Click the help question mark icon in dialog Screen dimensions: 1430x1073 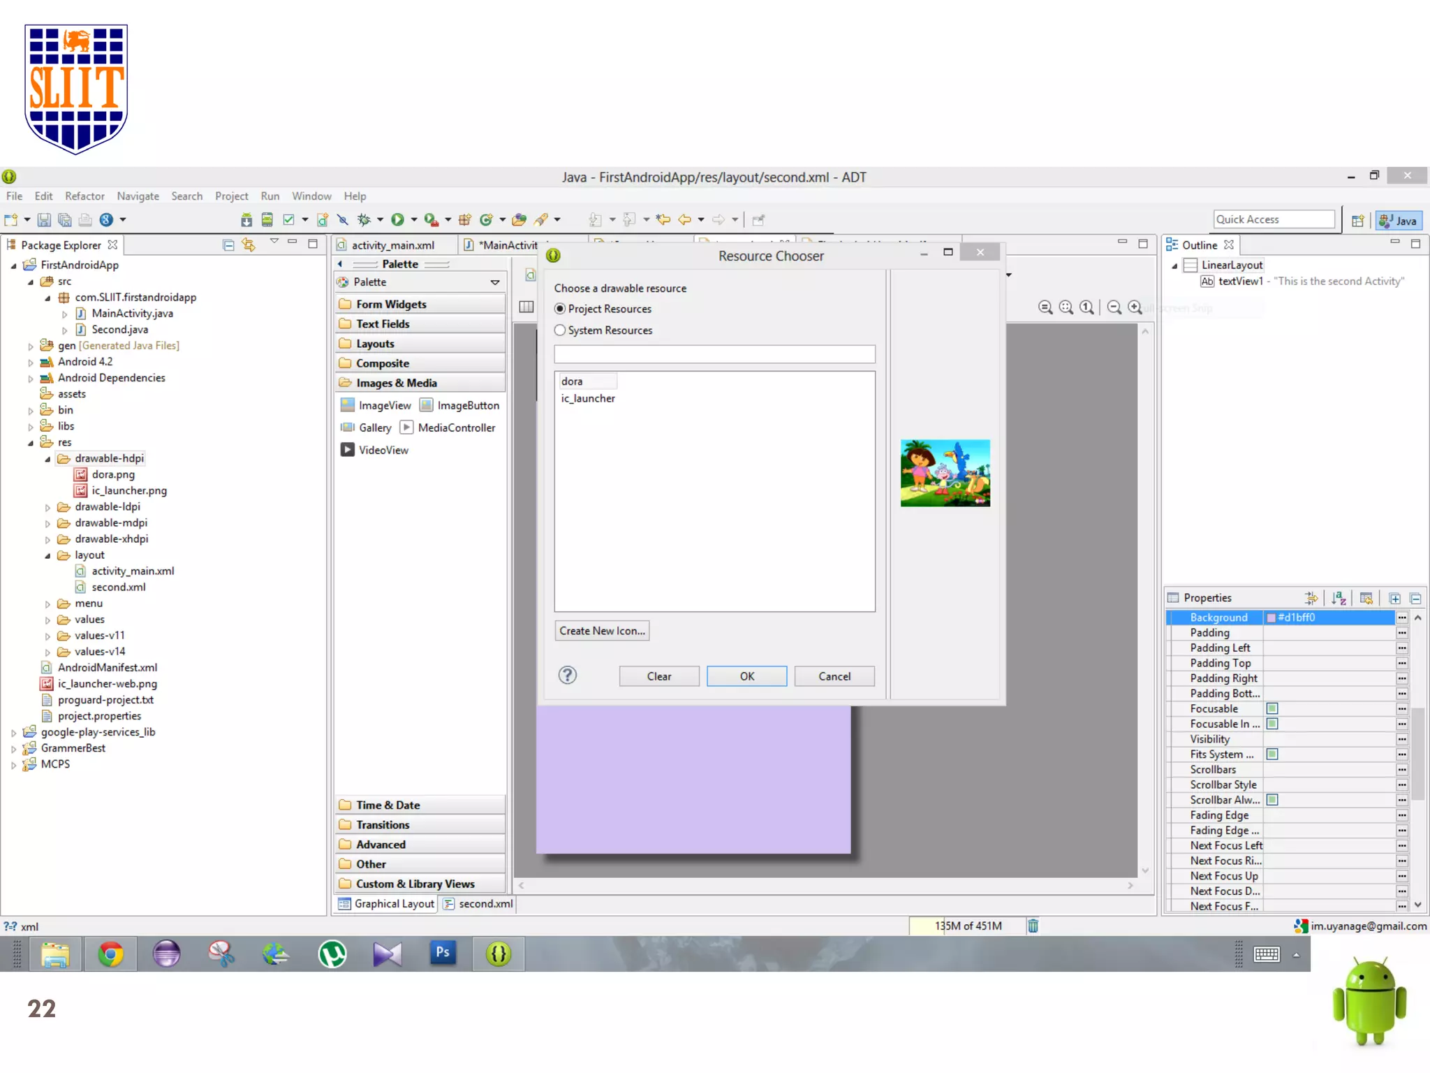pyautogui.click(x=568, y=675)
